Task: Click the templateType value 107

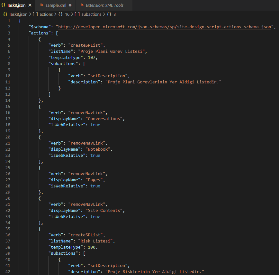Action: click(92, 58)
